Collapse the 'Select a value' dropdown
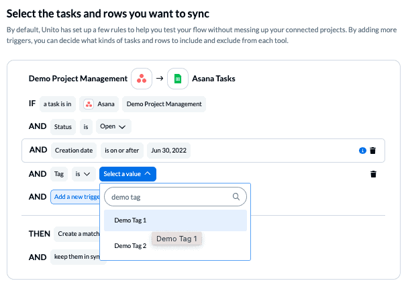This screenshot has width=408, height=287. click(x=127, y=174)
